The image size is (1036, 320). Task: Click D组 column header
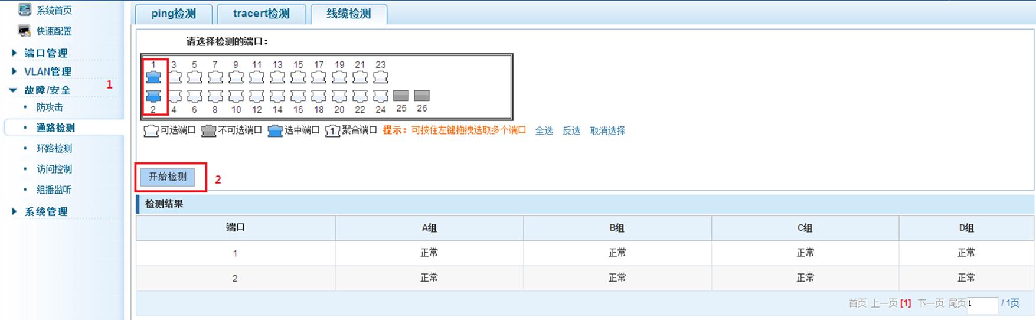[966, 228]
